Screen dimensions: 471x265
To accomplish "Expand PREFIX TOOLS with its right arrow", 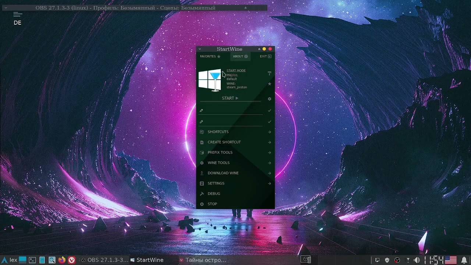I will point(269,153).
